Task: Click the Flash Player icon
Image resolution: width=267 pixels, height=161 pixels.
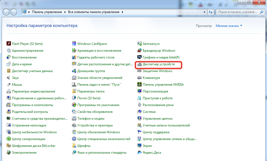Action: coord(8,44)
